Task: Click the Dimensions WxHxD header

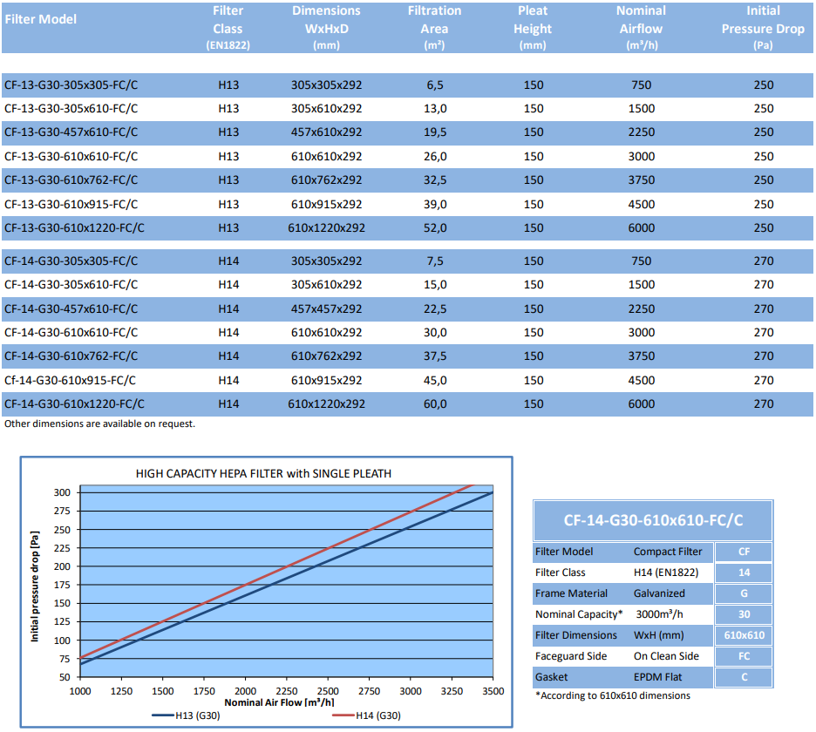Action: click(326, 28)
